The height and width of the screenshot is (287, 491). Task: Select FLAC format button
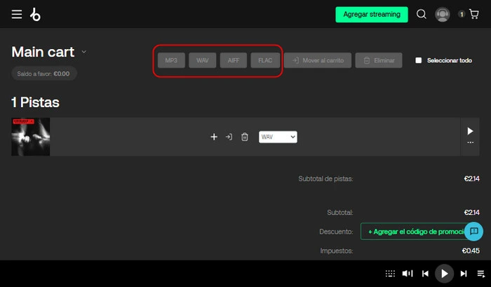(x=265, y=60)
